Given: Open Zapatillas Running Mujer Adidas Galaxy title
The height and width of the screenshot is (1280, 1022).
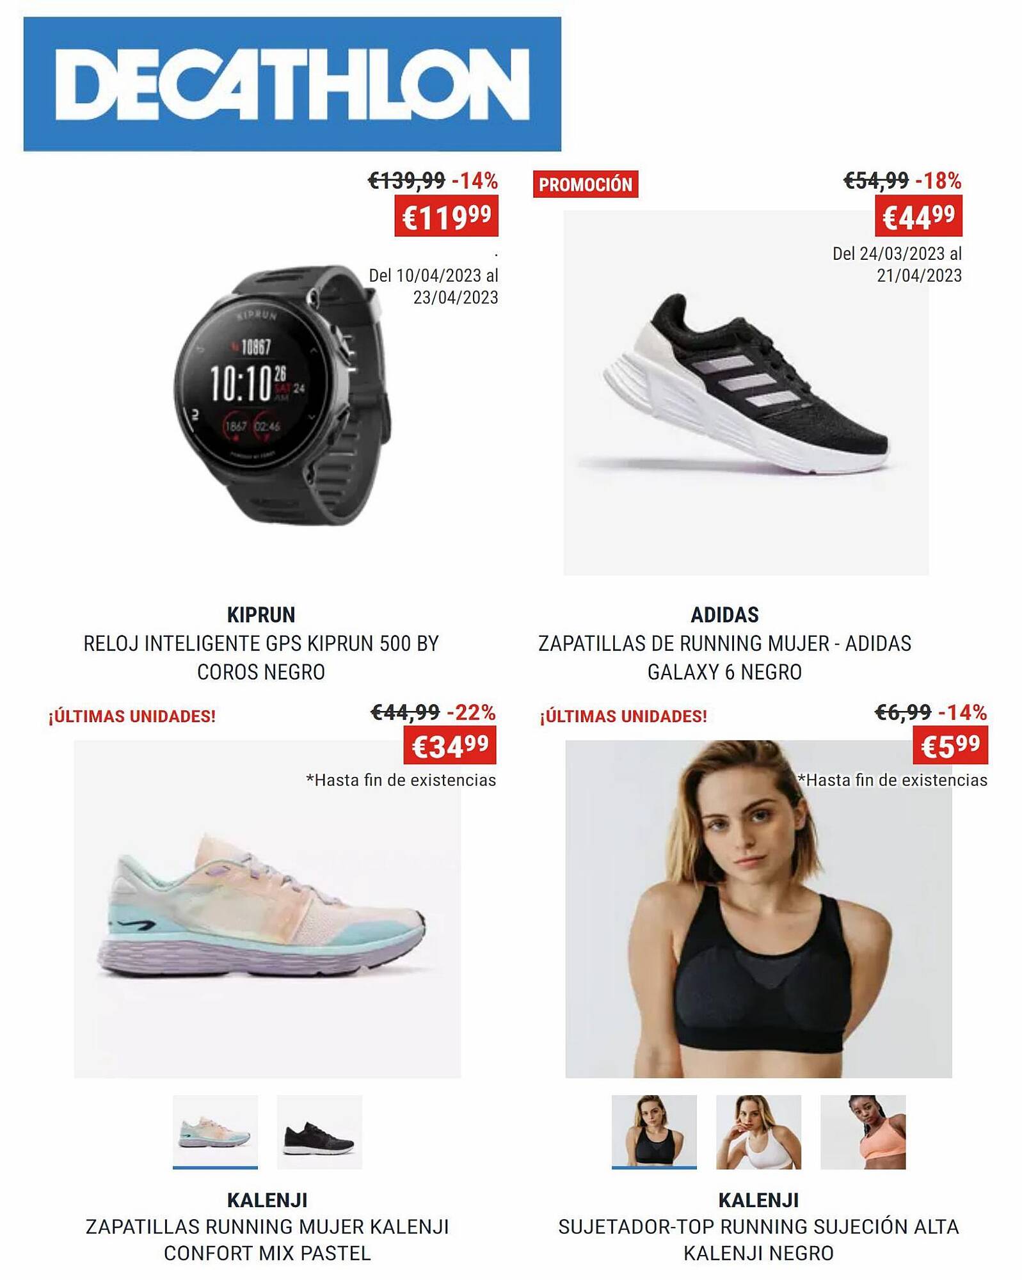Looking at the screenshot, I should (x=724, y=657).
